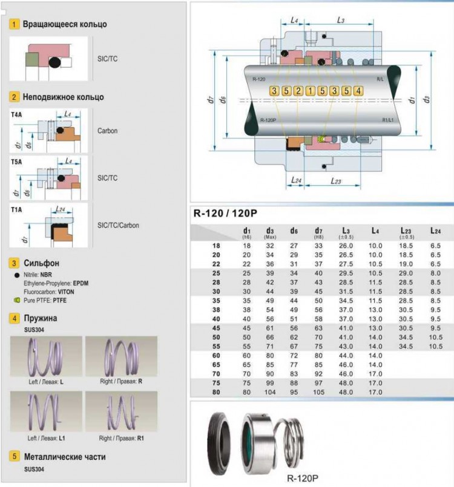Click the Fluorocarbon: VITON line
The image size is (454, 487).
coord(49,292)
